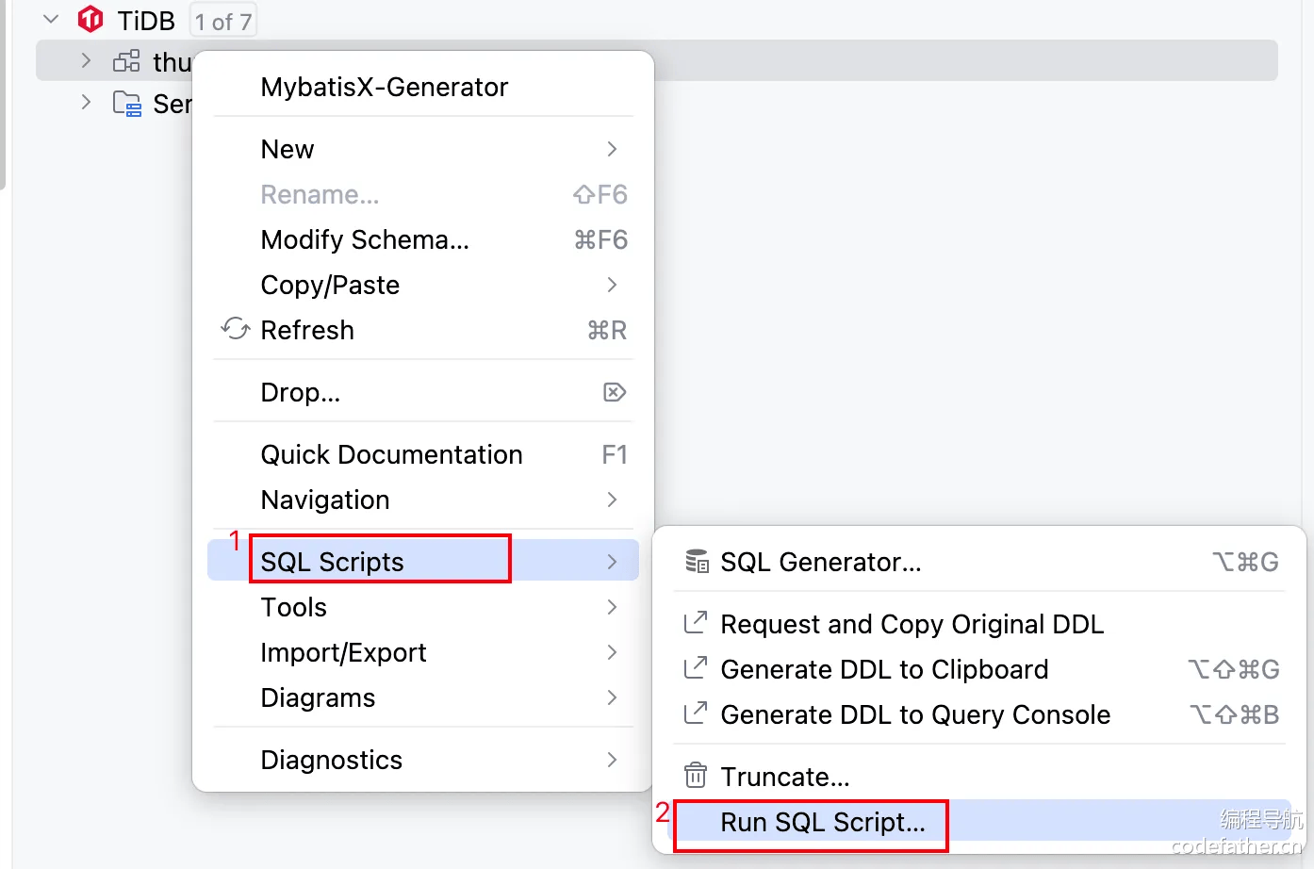The height and width of the screenshot is (869, 1314).
Task: Click the 1 of 7 schema counter
Action: click(223, 21)
